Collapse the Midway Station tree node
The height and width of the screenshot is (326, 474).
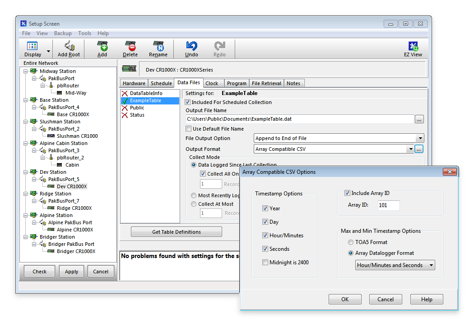pos(26,71)
